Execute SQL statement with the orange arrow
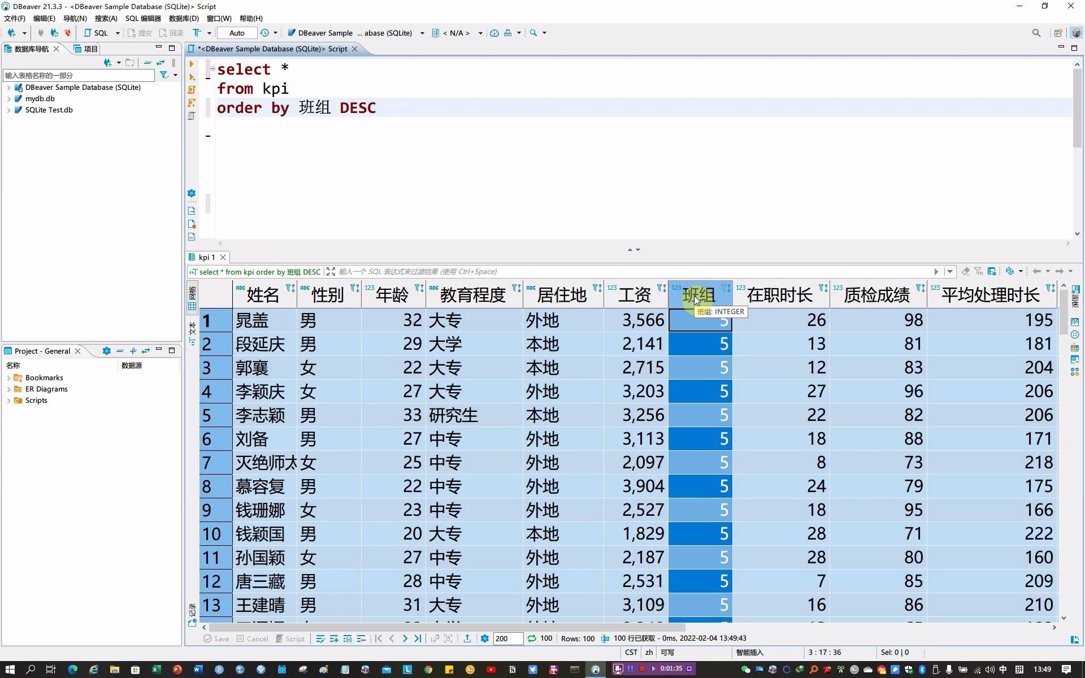The height and width of the screenshot is (678, 1085). [192, 64]
